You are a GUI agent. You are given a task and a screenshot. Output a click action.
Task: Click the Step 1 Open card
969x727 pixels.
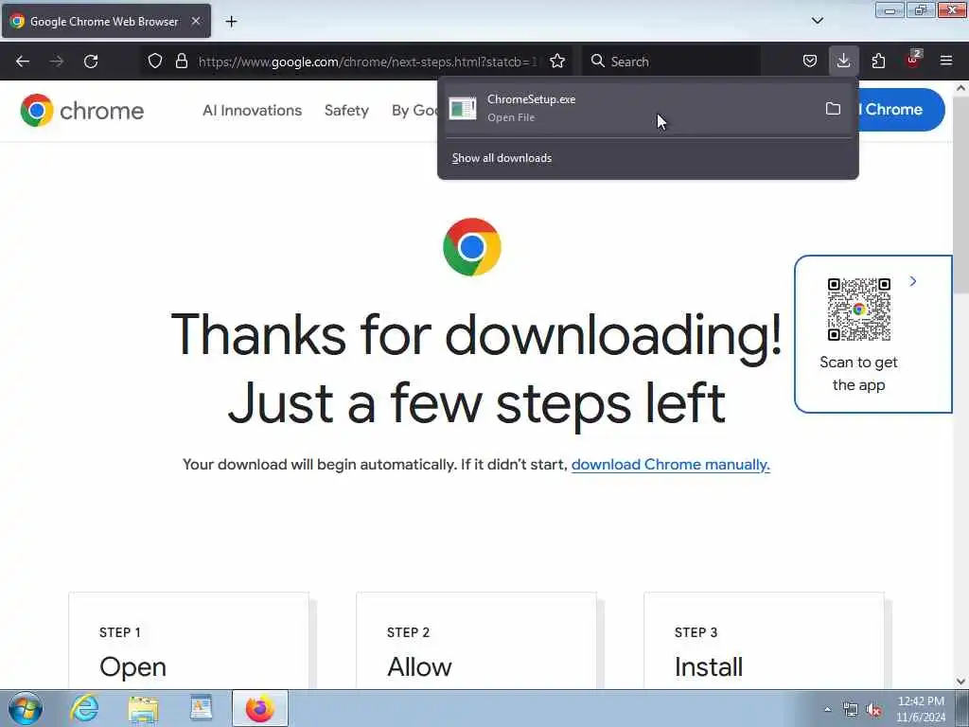tap(188, 641)
